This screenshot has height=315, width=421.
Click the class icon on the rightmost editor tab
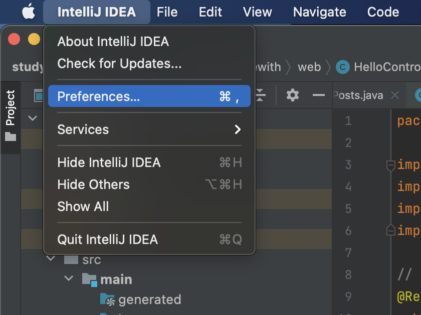pos(418,94)
